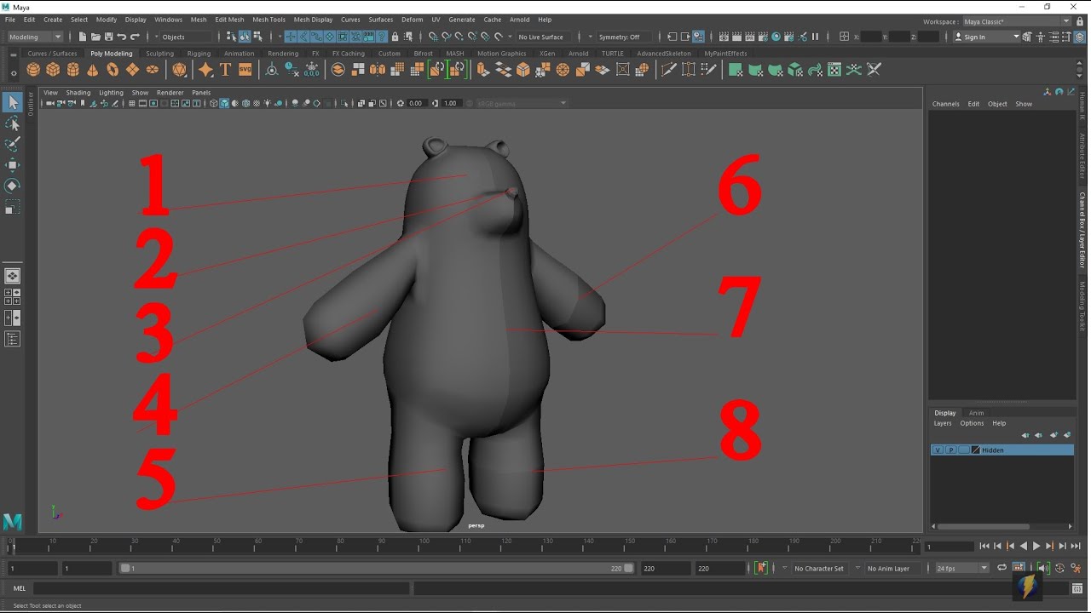Open the Modeling menu set dropdown
The image size is (1091, 613).
click(35, 37)
